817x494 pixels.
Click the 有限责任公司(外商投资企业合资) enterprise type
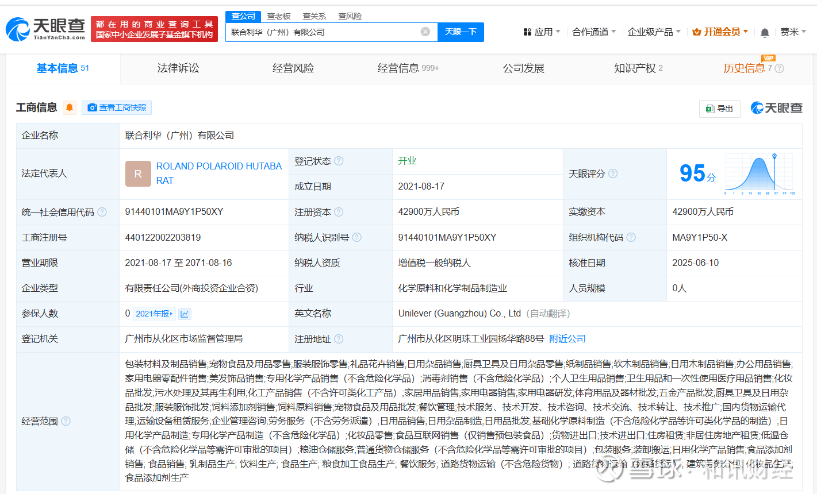[191, 288]
